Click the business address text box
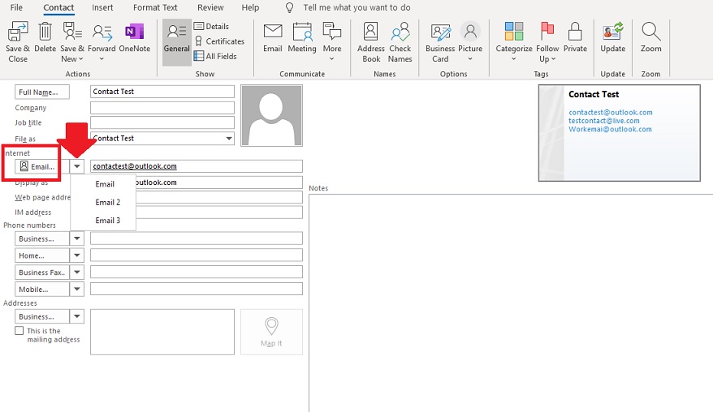This screenshot has width=713, height=412. click(x=162, y=332)
